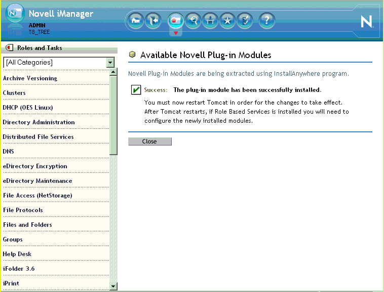Image resolution: width=384 pixels, height=292 pixels.
Task: Open File Protocols role
Action: click(x=23, y=210)
